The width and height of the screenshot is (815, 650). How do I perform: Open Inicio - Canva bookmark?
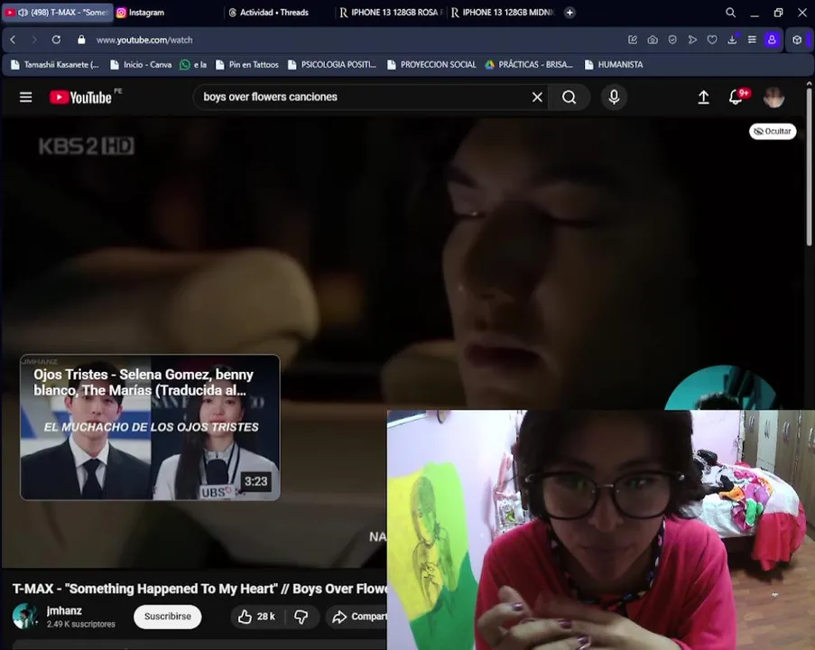(141, 64)
